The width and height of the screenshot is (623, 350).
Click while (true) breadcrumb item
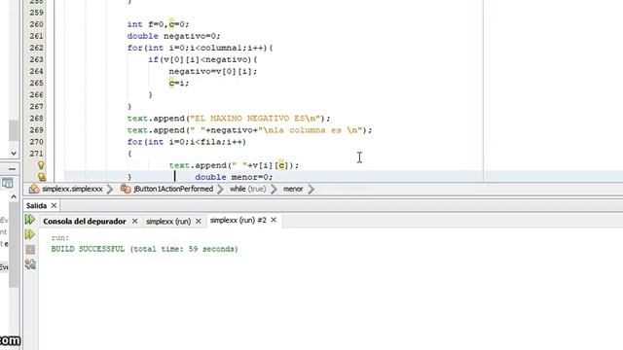tap(247, 189)
